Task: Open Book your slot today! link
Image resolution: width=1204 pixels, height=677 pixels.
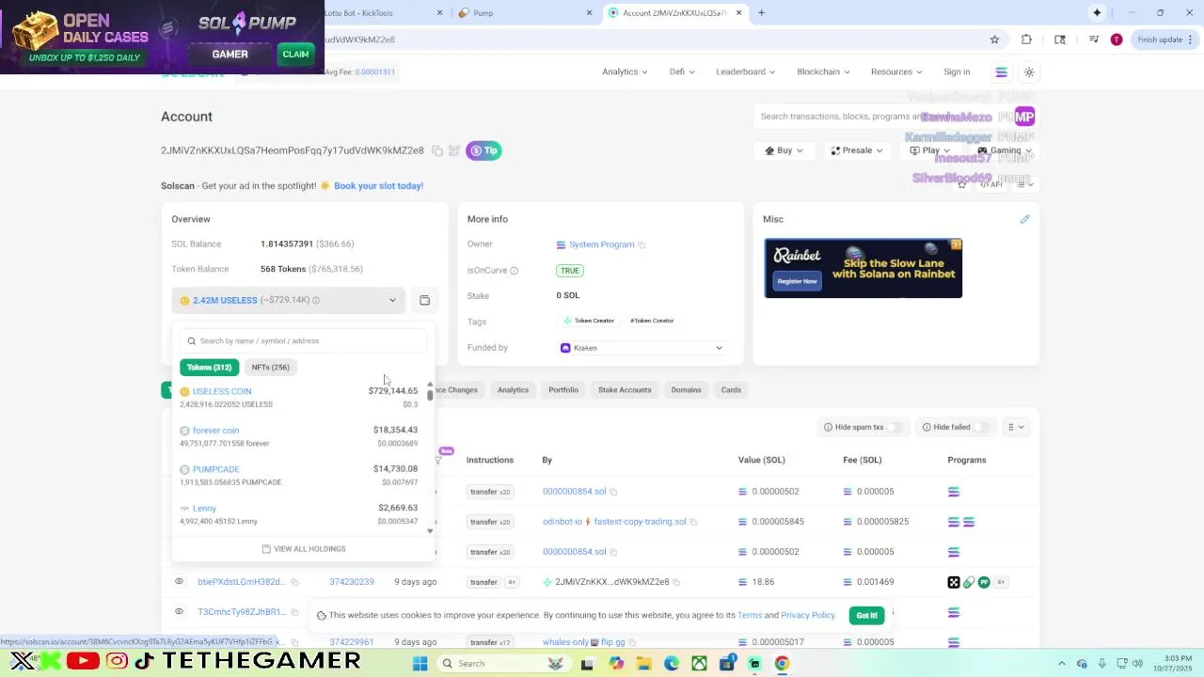Action: pyautogui.click(x=378, y=186)
